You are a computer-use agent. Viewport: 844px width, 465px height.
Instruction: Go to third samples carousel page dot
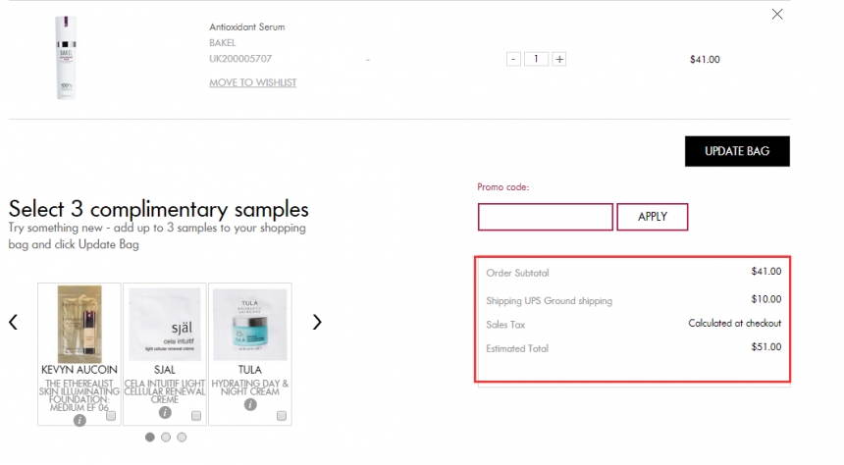[x=182, y=437]
